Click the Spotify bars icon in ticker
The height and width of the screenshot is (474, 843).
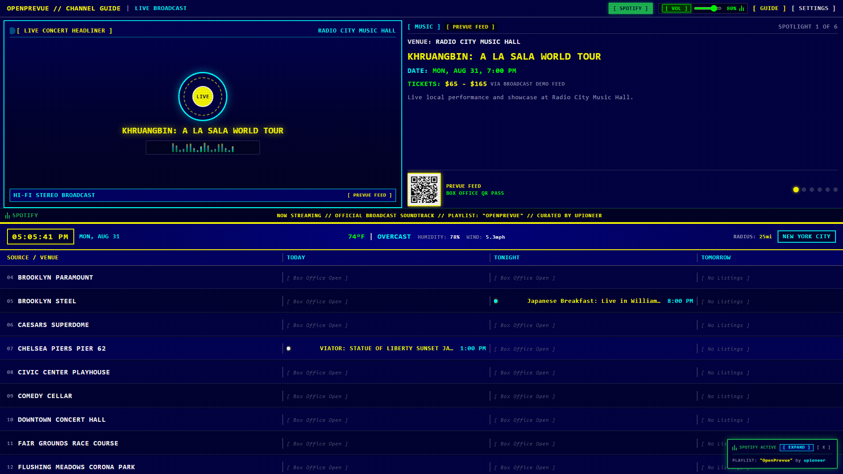(x=7, y=215)
